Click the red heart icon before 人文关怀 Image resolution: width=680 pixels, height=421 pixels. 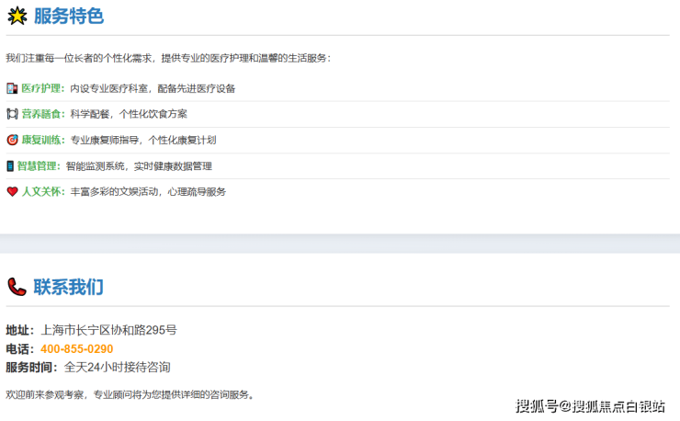coord(12,192)
